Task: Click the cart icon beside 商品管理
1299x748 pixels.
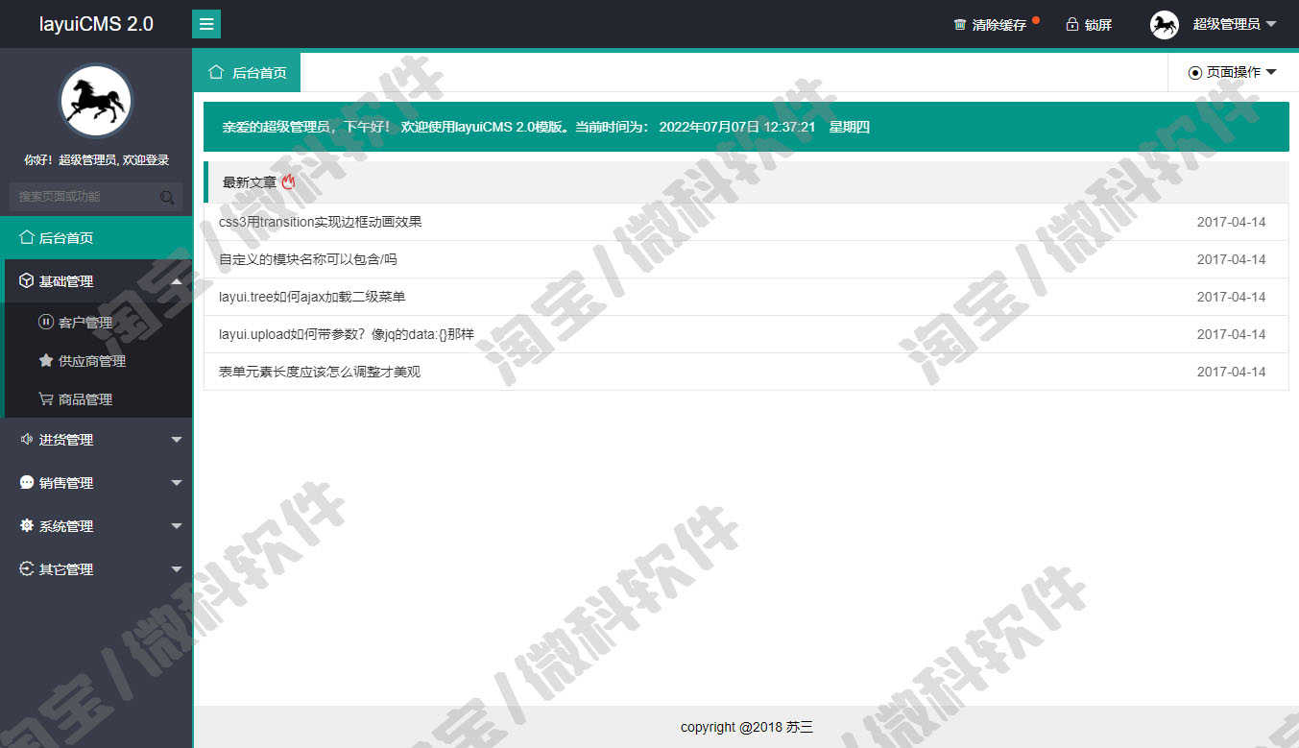Action: 45,398
